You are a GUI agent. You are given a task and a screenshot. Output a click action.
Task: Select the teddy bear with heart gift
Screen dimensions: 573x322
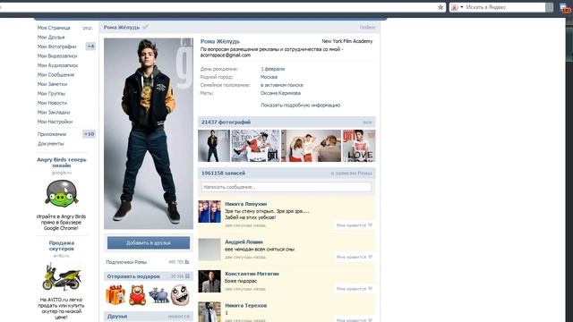click(137, 295)
